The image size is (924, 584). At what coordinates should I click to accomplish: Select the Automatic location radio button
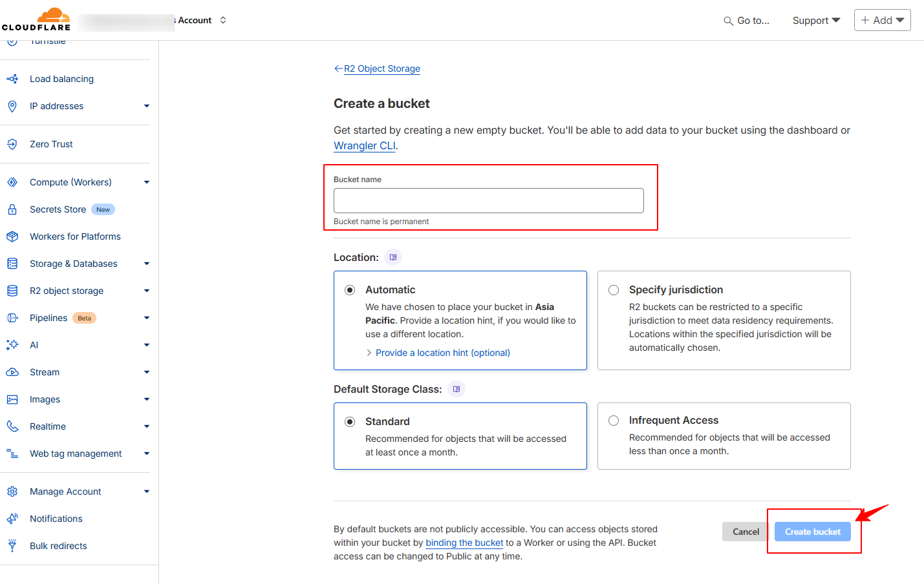coord(350,290)
